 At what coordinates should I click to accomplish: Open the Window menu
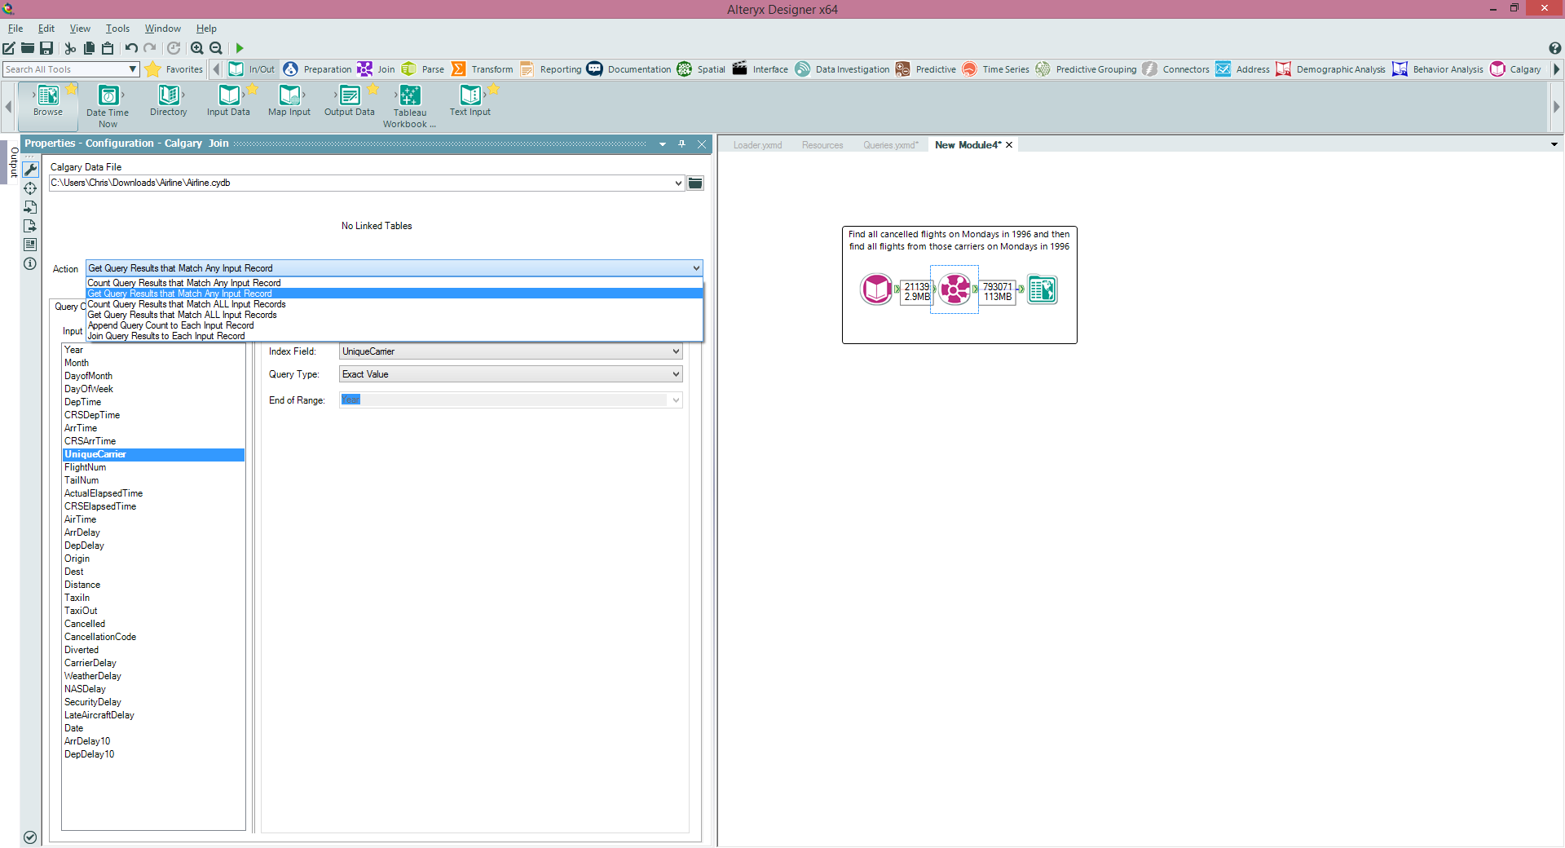pos(163,29)
